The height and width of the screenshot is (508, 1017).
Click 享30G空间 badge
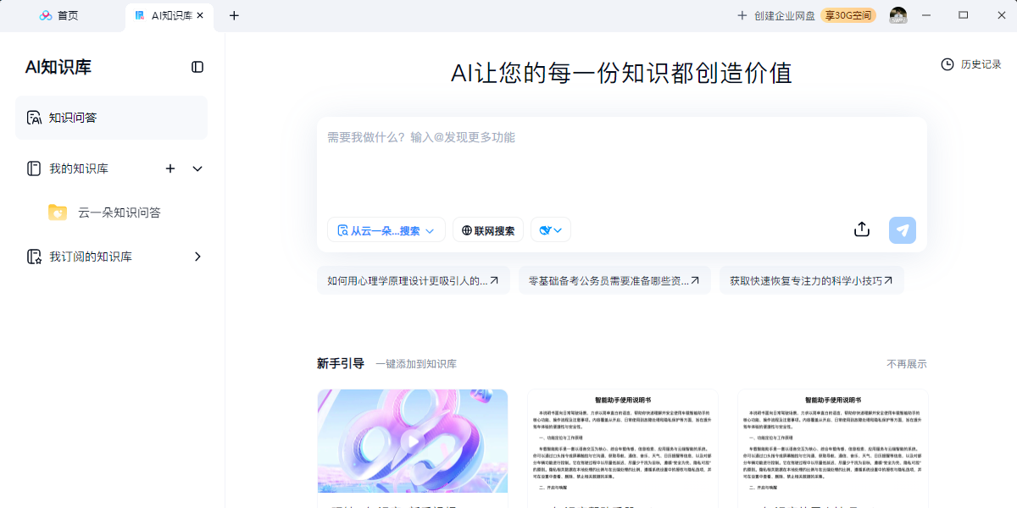point(847,15)
